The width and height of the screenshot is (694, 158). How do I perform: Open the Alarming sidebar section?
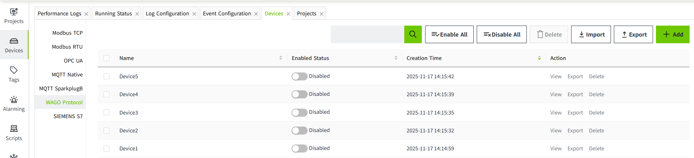(x=14, y=104)
